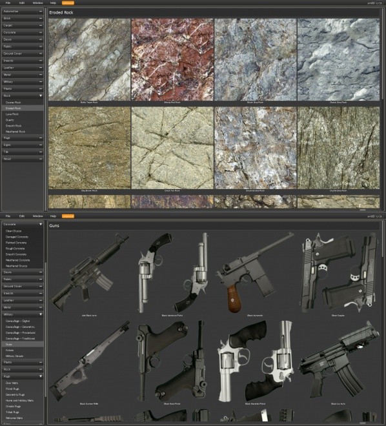Open Window menu in the Eroded Rock window

37,3
